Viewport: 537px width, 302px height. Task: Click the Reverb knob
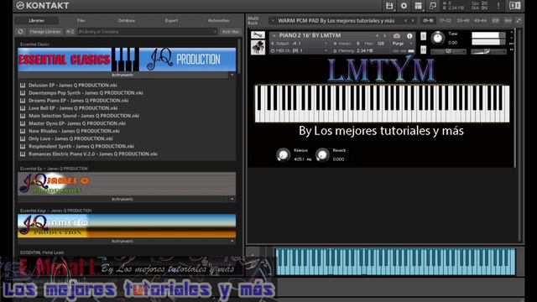(322, 154)
